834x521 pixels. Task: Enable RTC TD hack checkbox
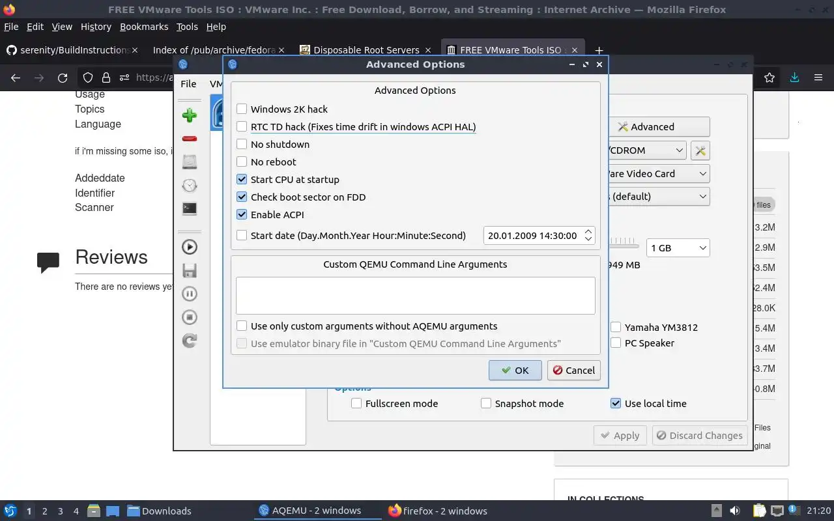[x=242, y=127]
